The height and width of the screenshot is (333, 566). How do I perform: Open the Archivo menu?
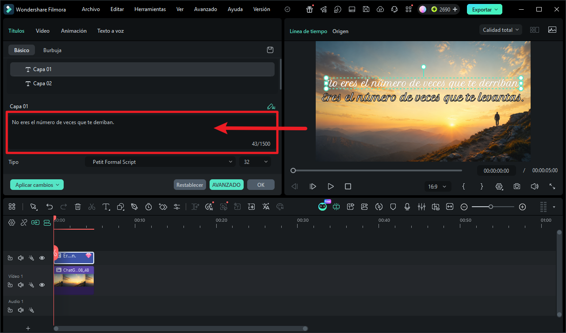click(91, 9)
